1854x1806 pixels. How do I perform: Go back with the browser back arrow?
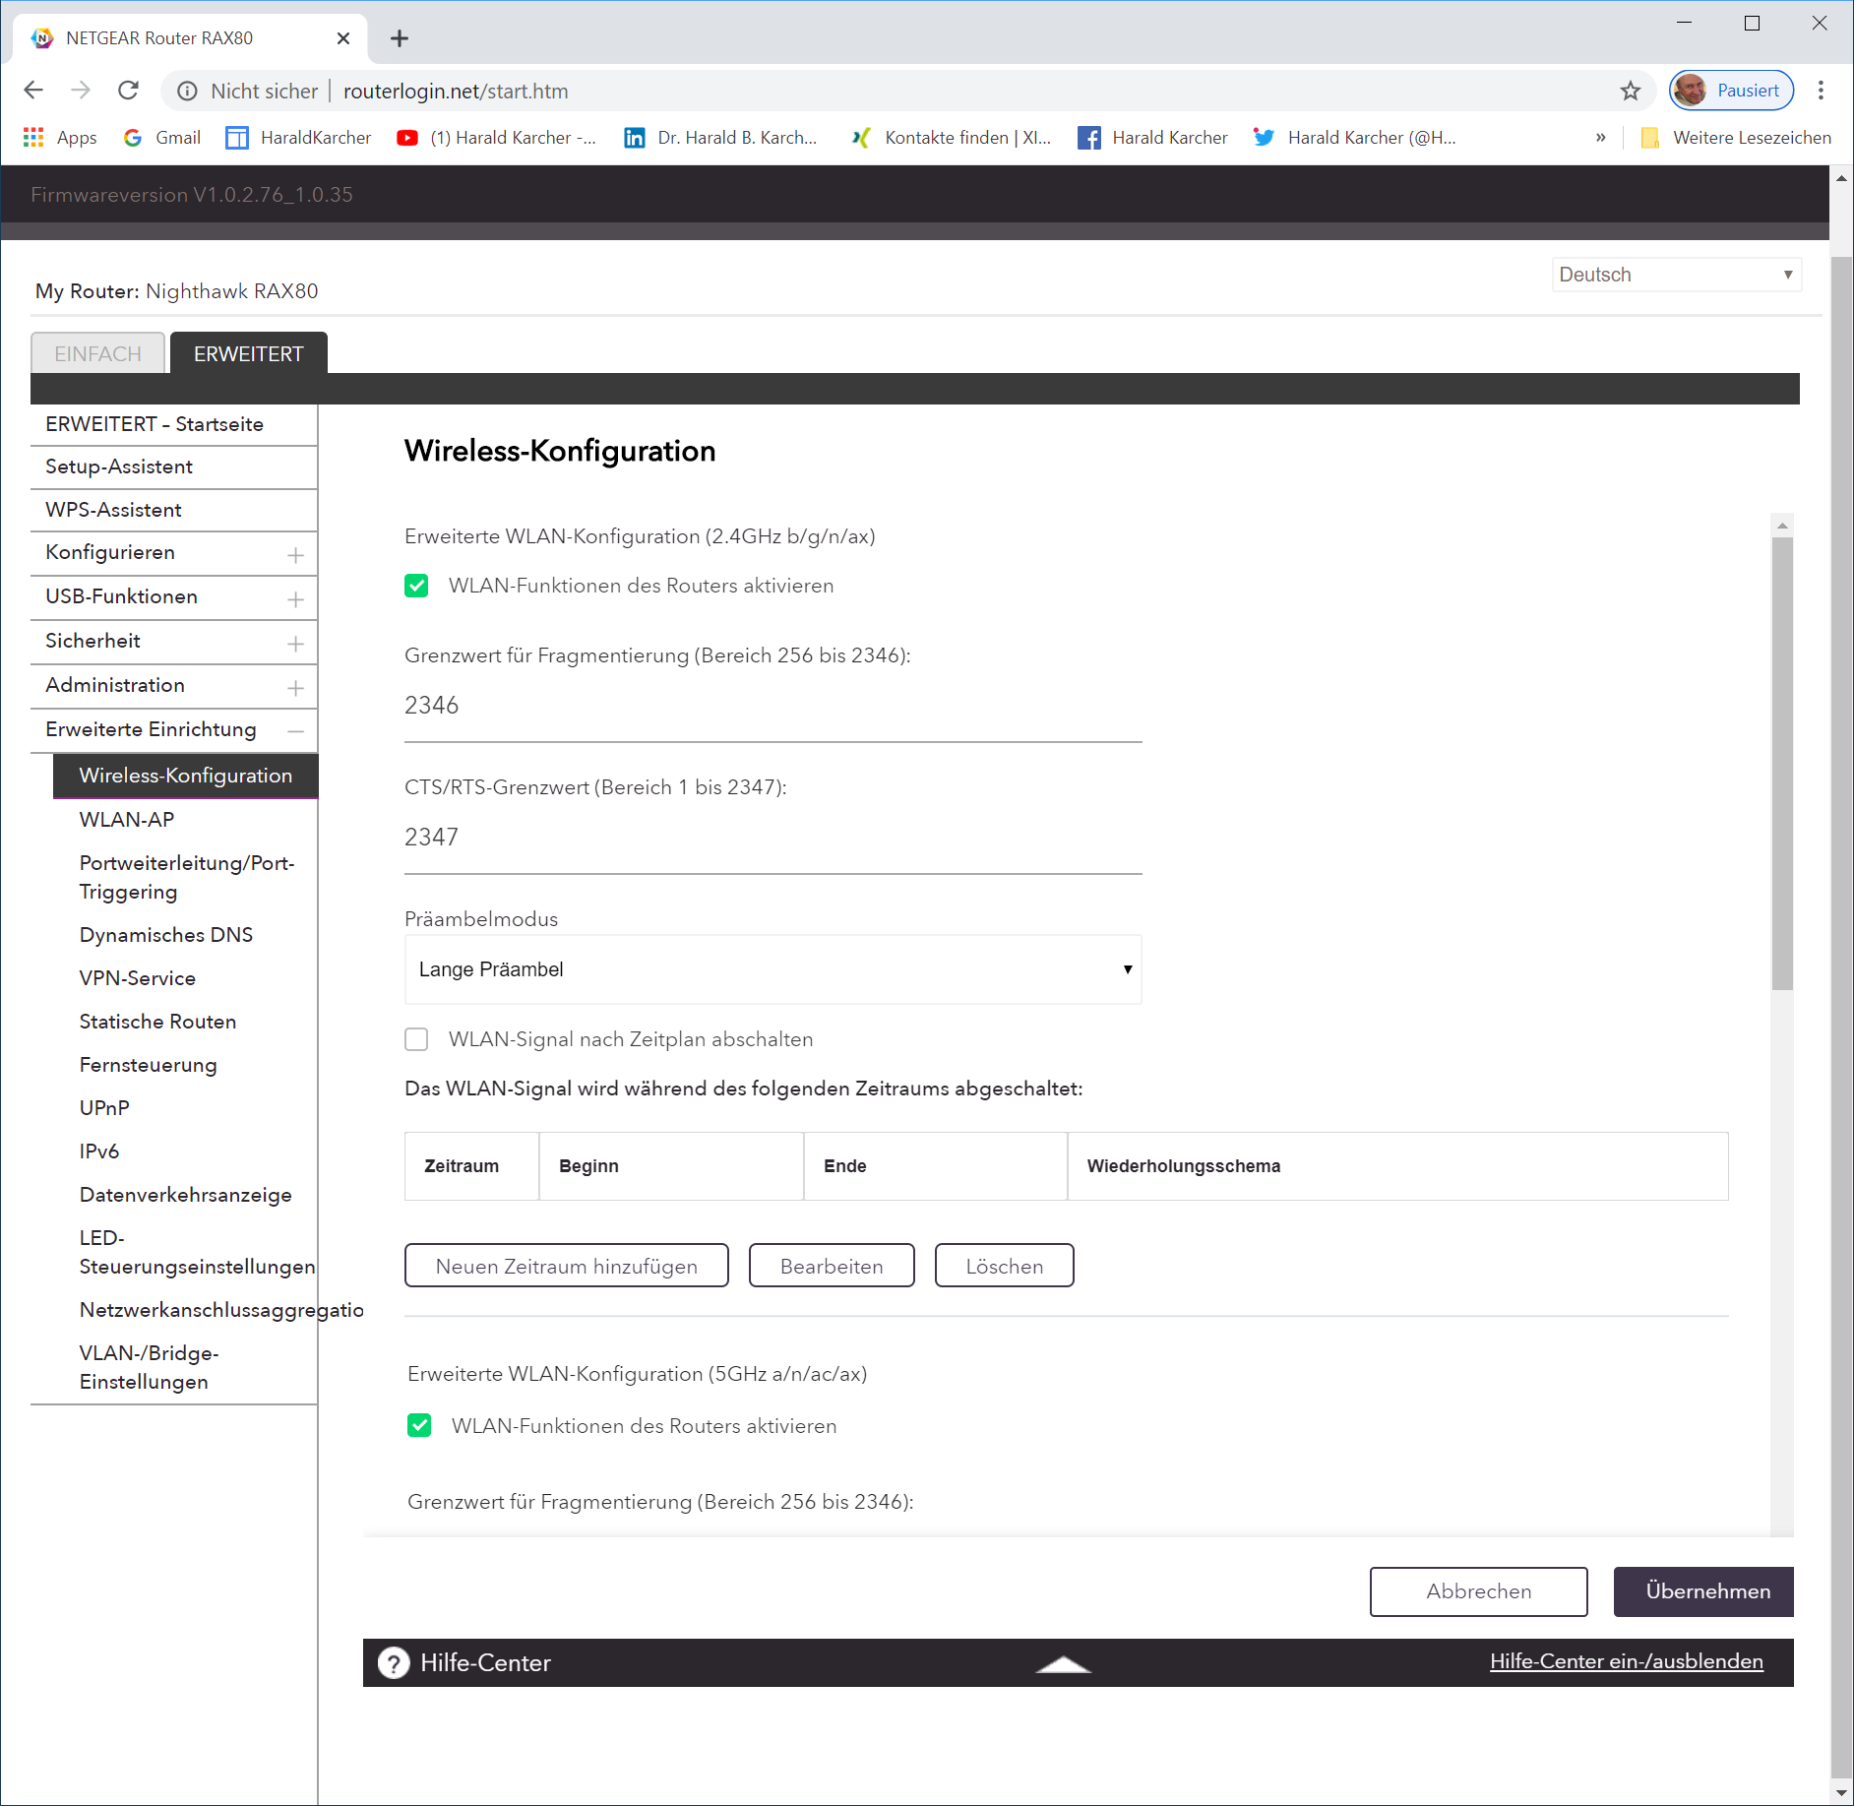point(33,91)
